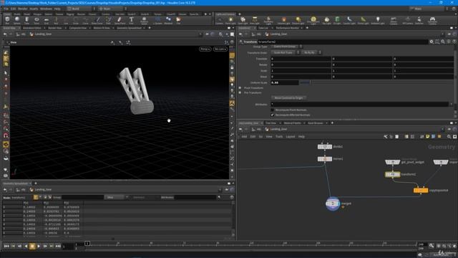Image resolution: width=458 pixels, height=258 pixels.
Task: Switch to Render View tab
Action: tap(55, 28)
